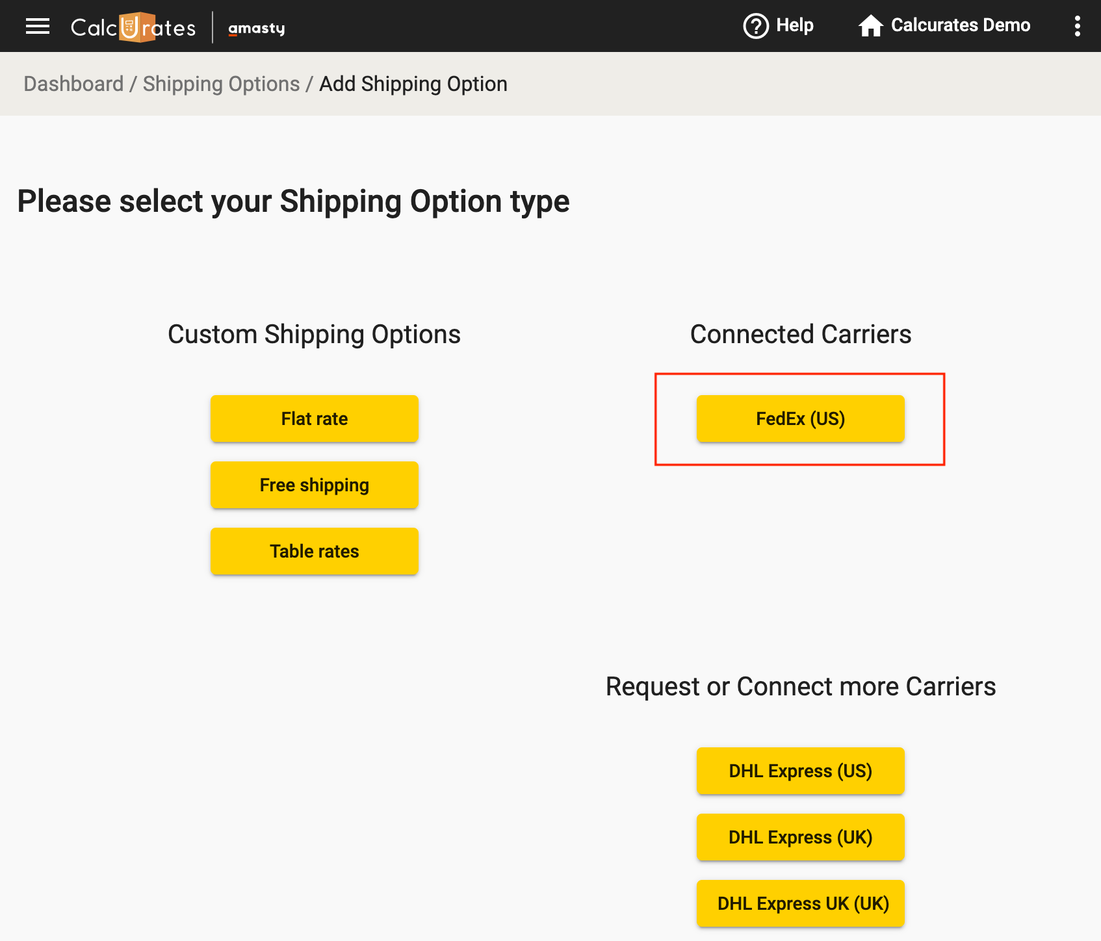Click the Help question mark icon

(x=756, y=26)
